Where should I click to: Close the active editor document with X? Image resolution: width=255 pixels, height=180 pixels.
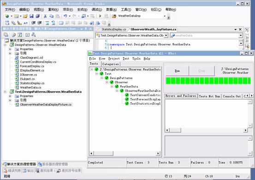[240, 29]
